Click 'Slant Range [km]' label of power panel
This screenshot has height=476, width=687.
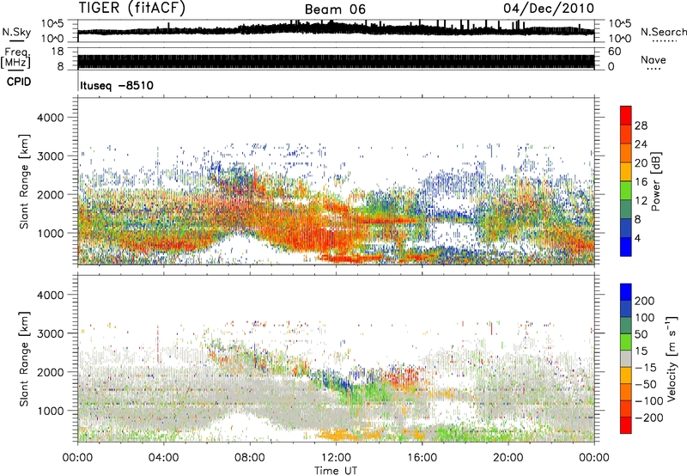[x=24, y=181]
